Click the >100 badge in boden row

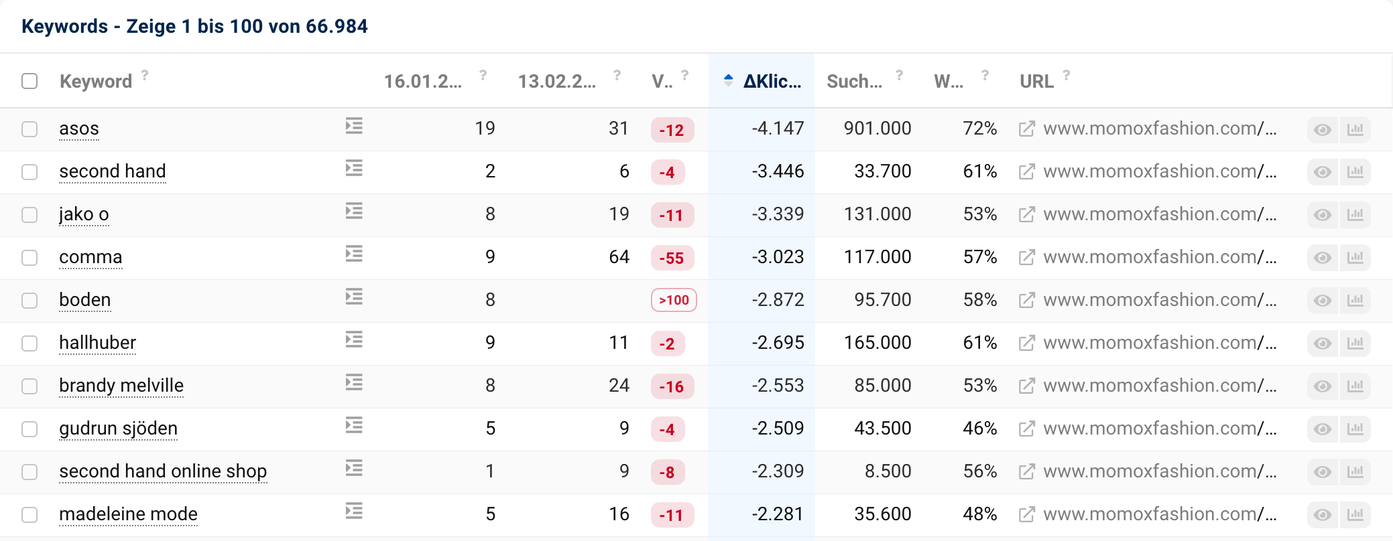674,300
